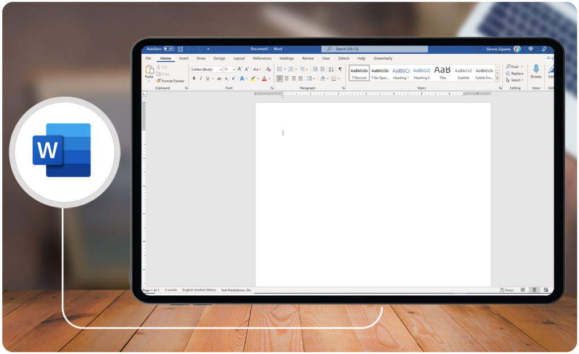Viewport: 579px width, 354px height.
Task: Switch to the Design tab
Action: click(219, 58)
